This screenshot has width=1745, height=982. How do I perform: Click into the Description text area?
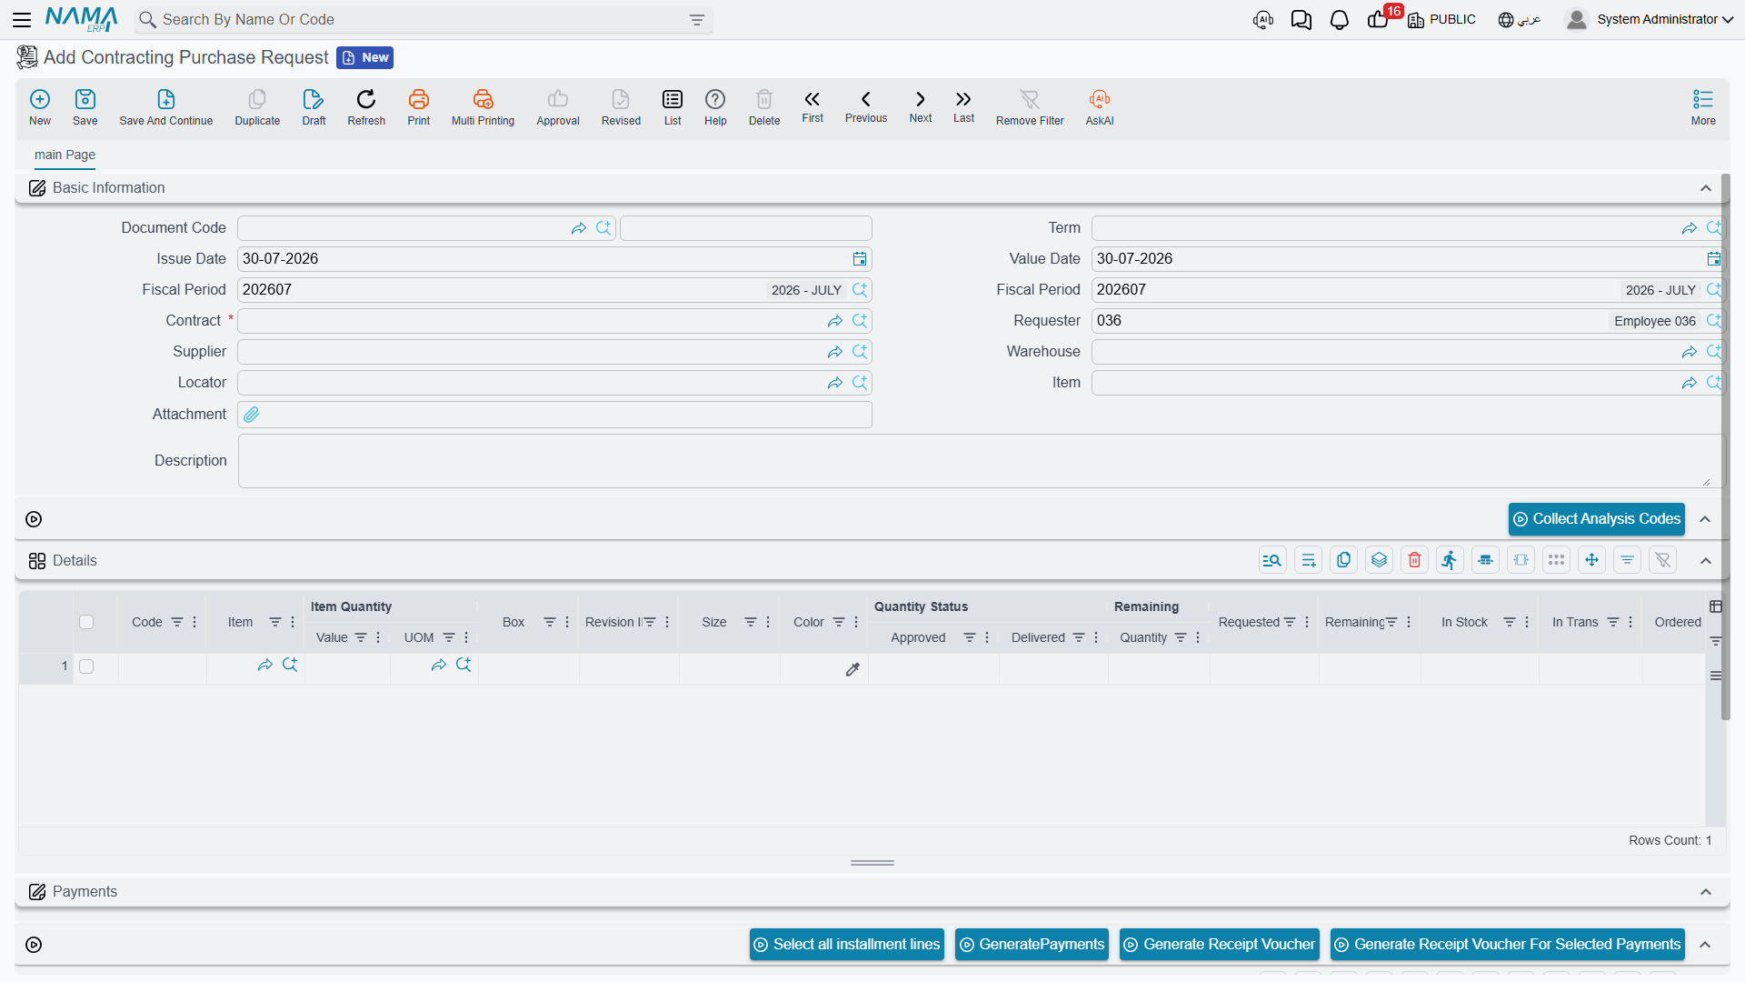980,461
